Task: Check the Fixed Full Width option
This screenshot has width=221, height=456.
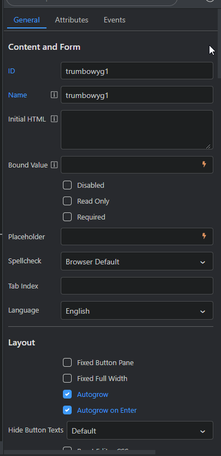Action: point(67,379)
